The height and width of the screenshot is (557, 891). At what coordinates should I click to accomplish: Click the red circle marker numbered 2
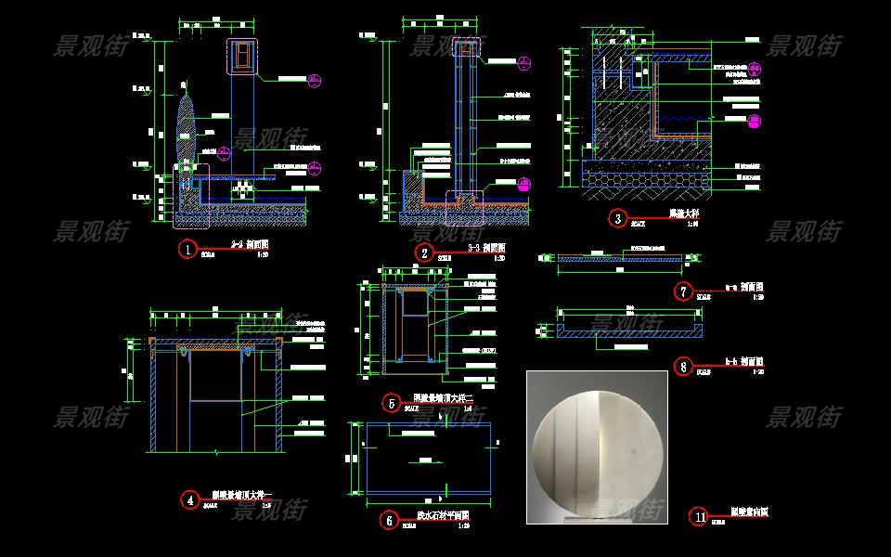click(424, 253)
